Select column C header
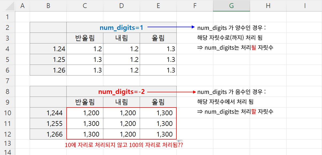 click(x=85, y=6)
